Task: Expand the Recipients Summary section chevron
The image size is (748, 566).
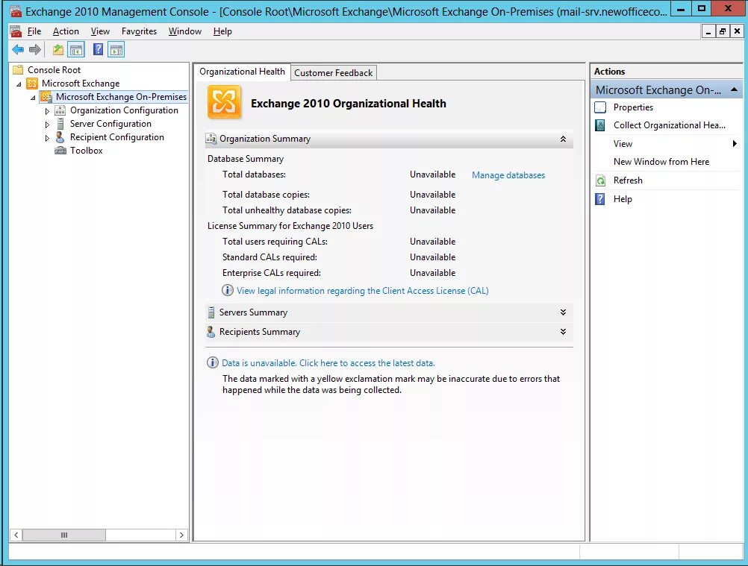Action: (563, 332)
